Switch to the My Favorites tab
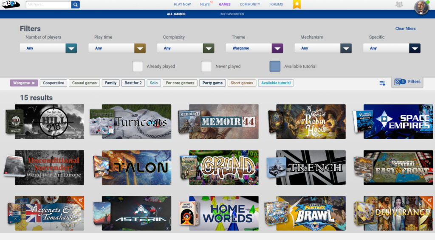Image resolution: width=435 pixels, height=240 pixels. [232, 14]
